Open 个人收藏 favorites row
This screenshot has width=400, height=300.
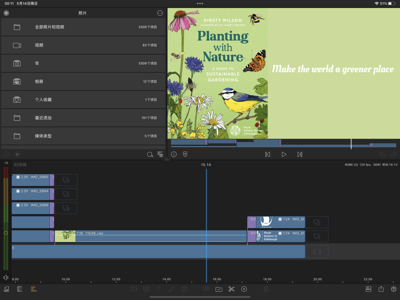83,100
